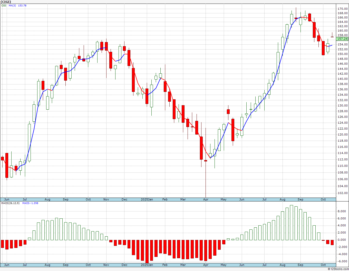Click Dec on the price chart date axis
This screenshot has width=349, height=271.
click(x=124, y=199)
